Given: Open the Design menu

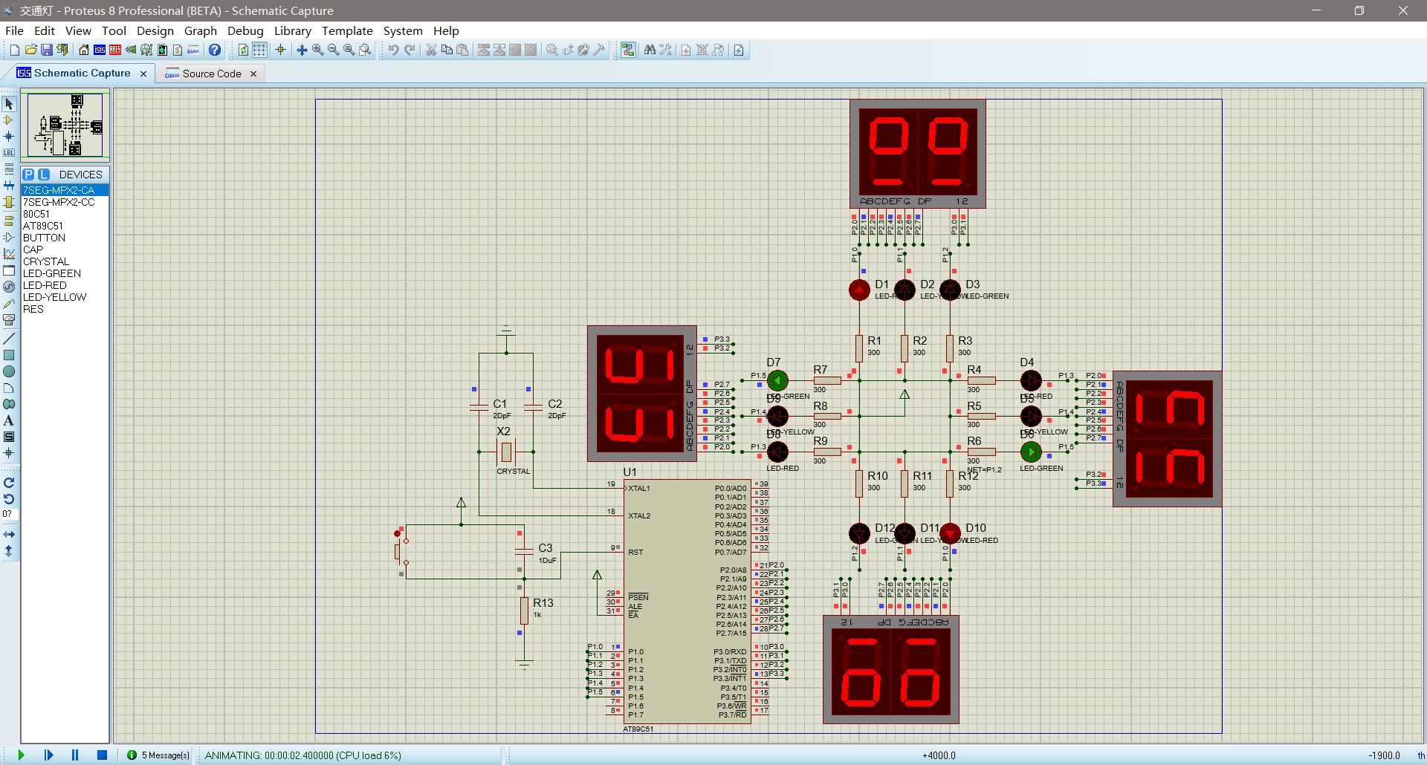Looking at the screenshot, I should (x=155, y=30).
